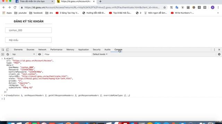The height and width of the screenshot is (124, 222).
Task: Open 'Hướng Dẫn Bắt Đ...' bookmark
Action: (x=94, y=13)
